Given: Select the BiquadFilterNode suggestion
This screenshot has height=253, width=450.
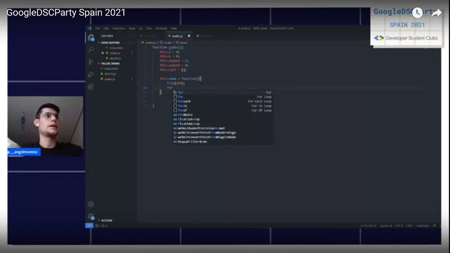Looking at the screenshot, I should click(222, 142).
